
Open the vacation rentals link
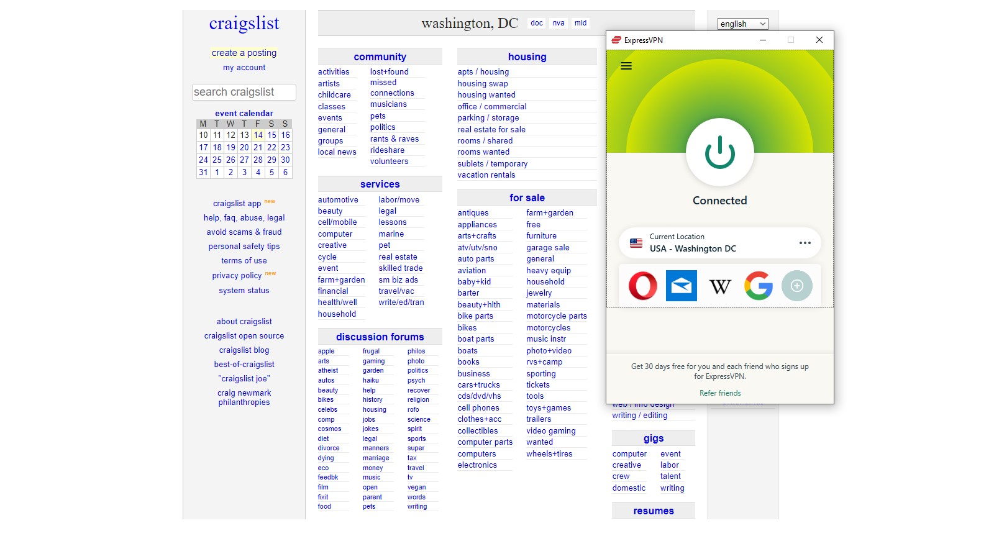point(486,175)
